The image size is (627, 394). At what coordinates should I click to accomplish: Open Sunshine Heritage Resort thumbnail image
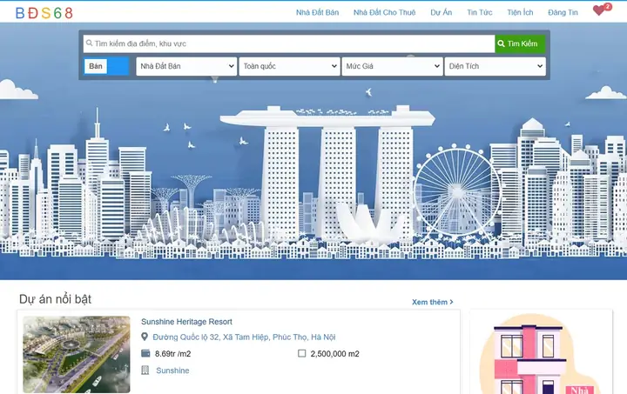tap(77, 355)
